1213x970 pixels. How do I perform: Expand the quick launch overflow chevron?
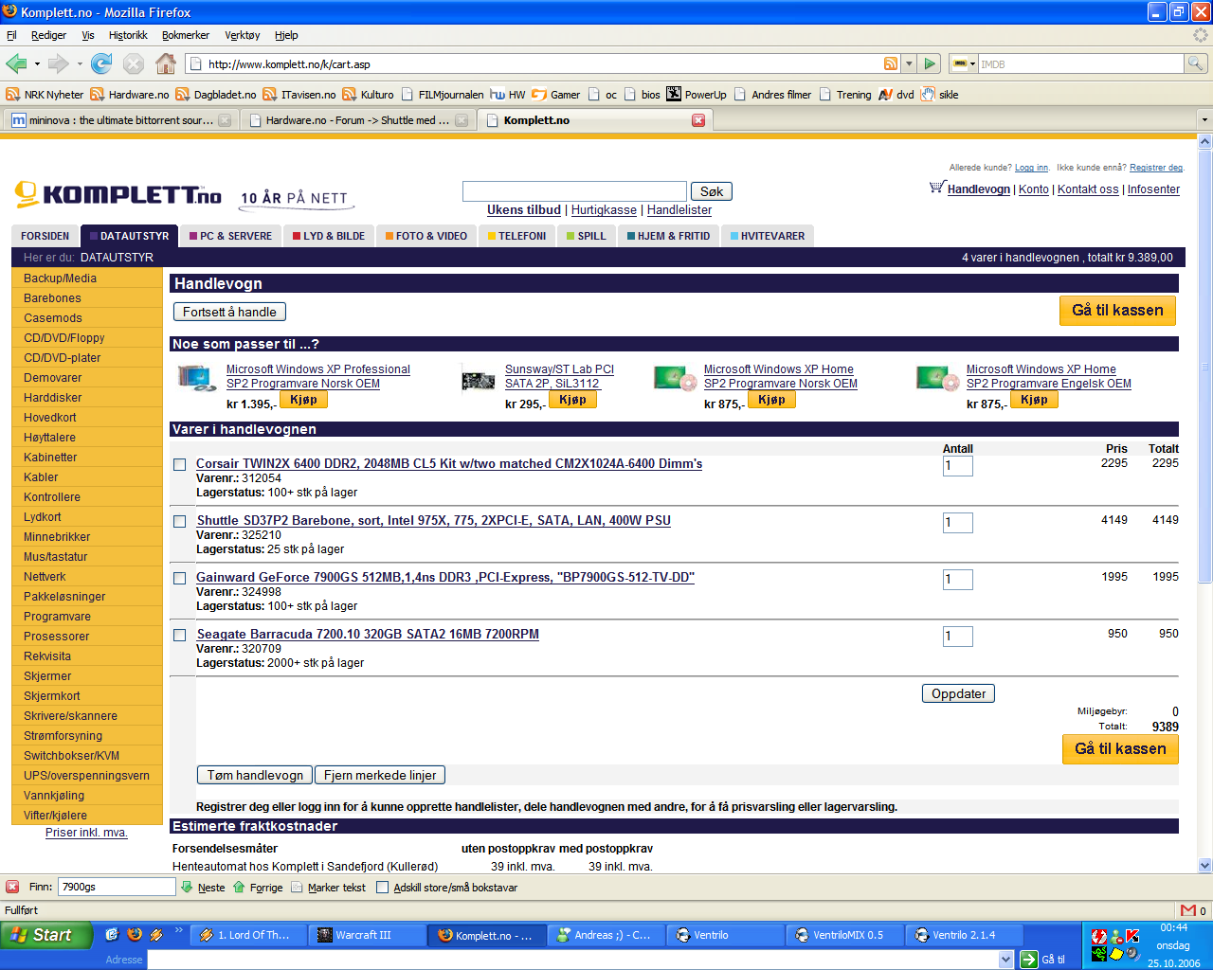[x=178, y=932]
